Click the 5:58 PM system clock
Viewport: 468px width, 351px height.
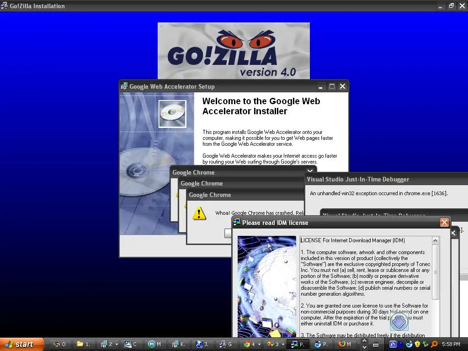tap(451, 345)
